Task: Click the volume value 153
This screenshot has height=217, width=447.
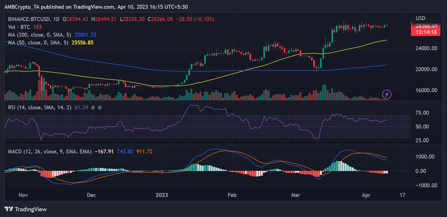Action: pos(37,27)
